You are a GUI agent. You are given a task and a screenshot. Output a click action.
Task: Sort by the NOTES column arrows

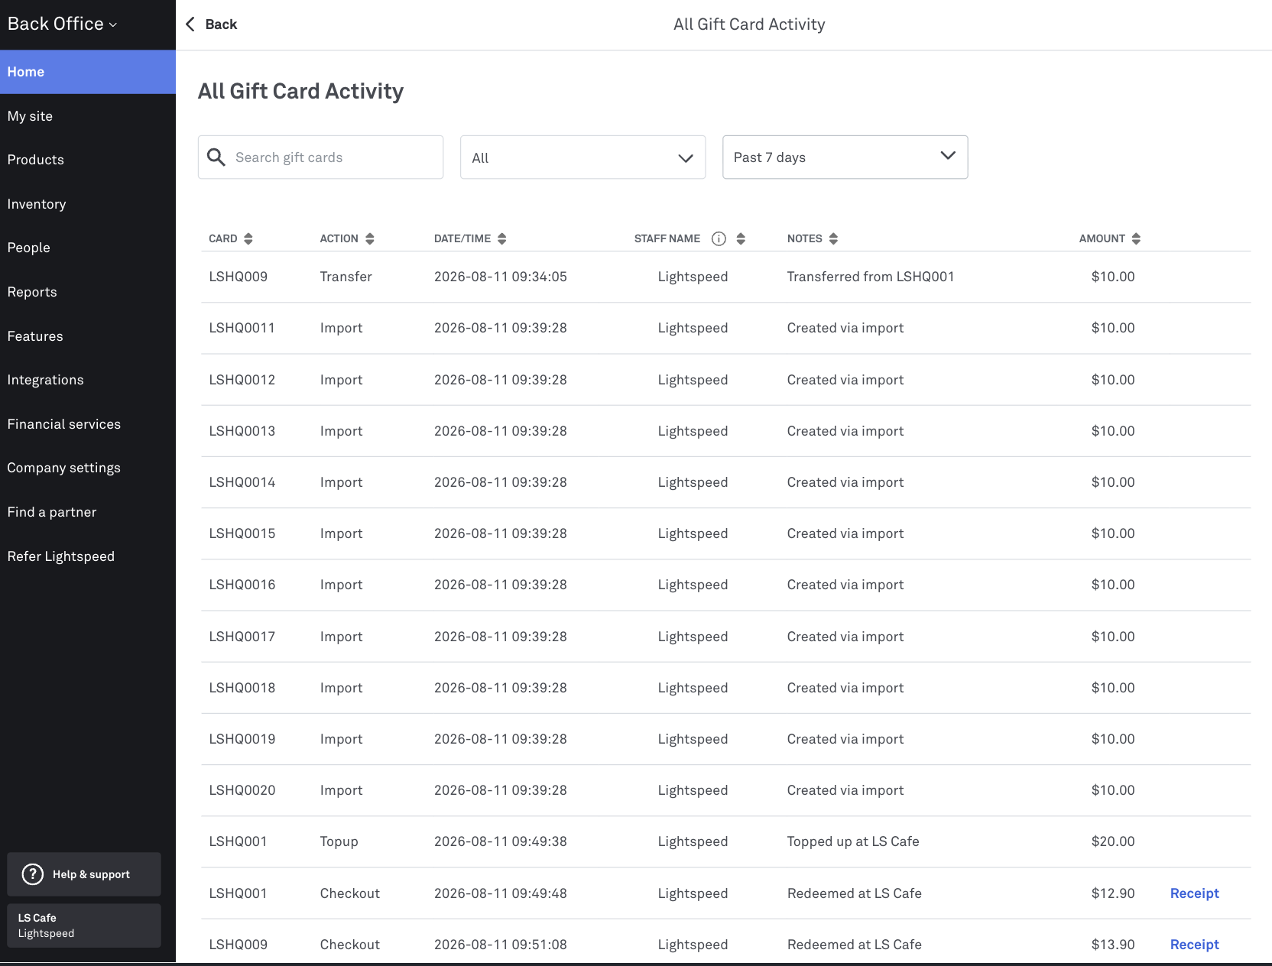pos(834,238)
